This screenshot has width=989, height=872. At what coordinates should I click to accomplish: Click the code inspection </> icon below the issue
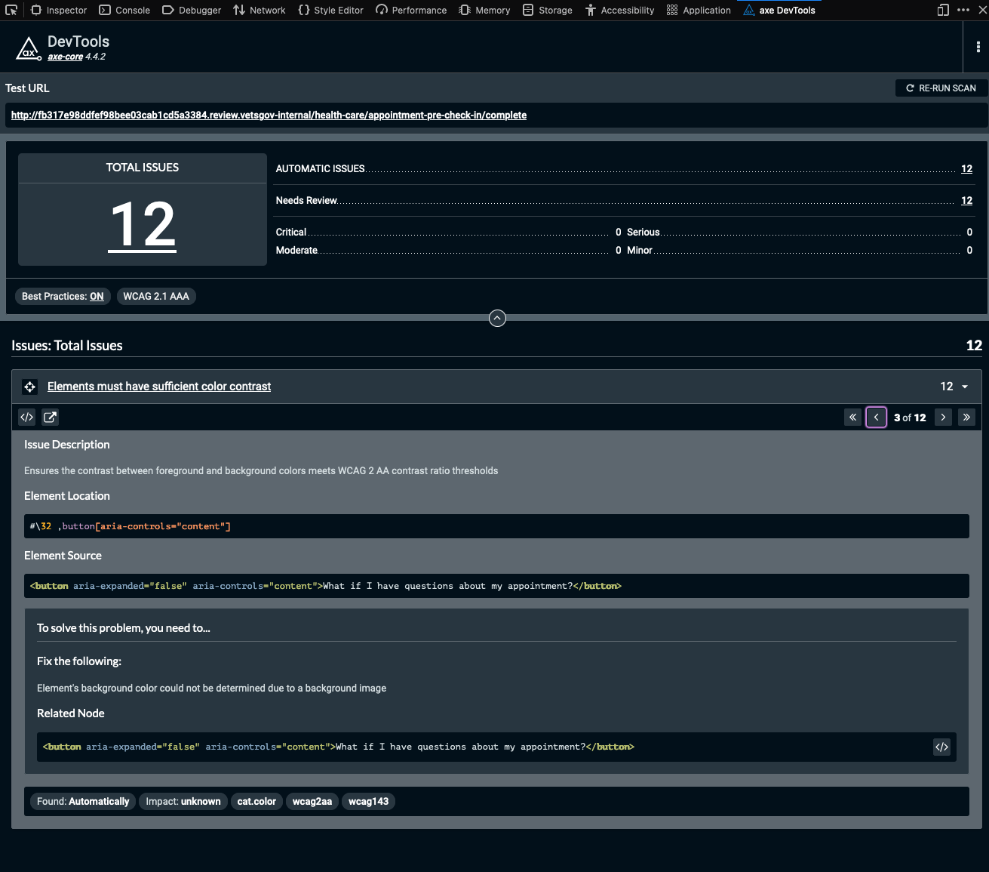pos(26,417)
